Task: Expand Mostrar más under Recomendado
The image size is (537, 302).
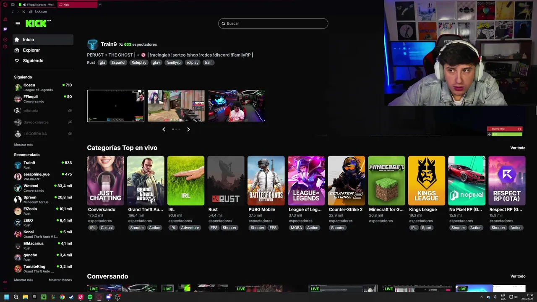Action: coord(23,280)
